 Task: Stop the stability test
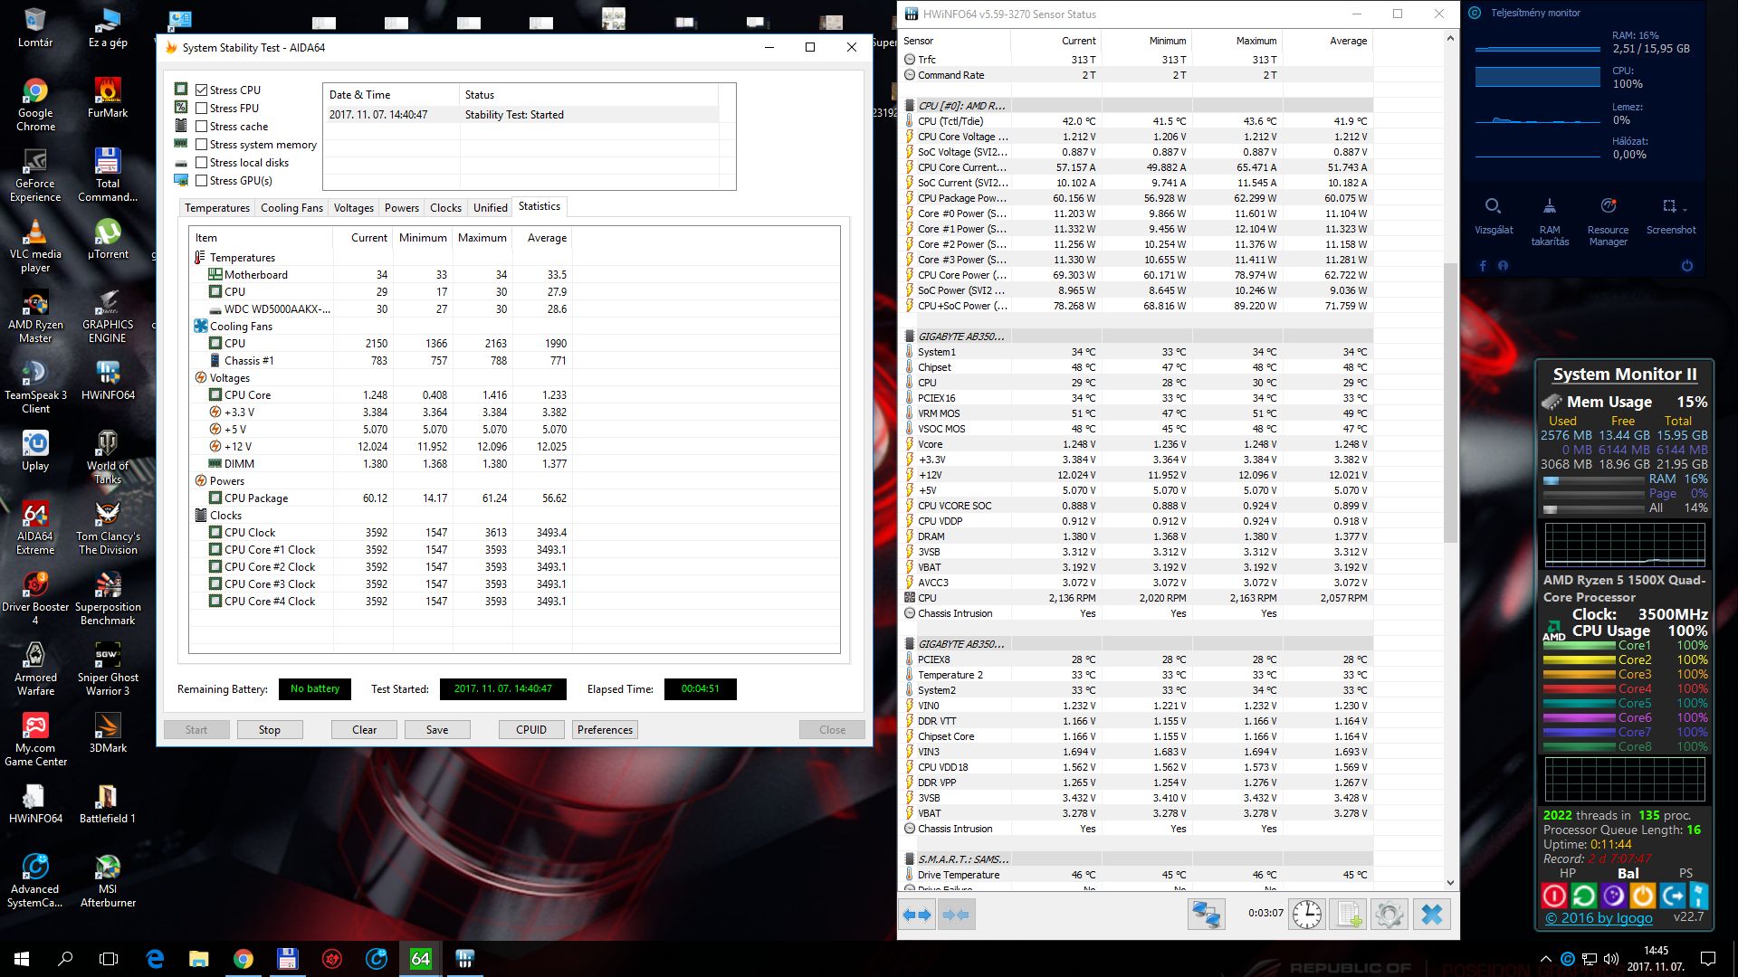[x=270, y=730]
